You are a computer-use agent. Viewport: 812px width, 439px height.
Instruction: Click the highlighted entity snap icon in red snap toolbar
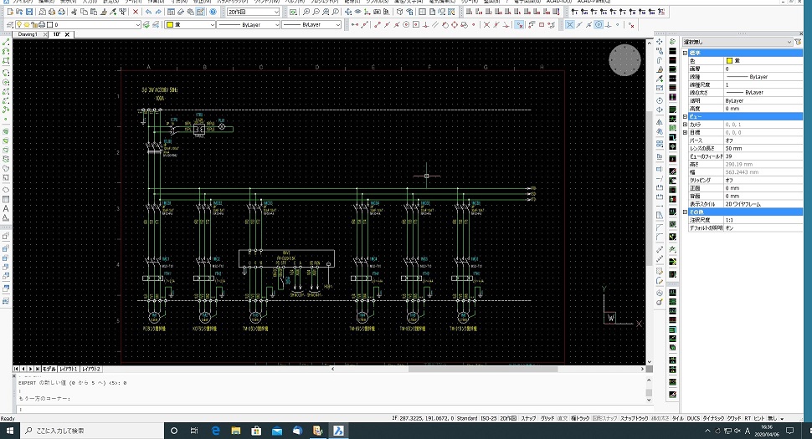519,24
